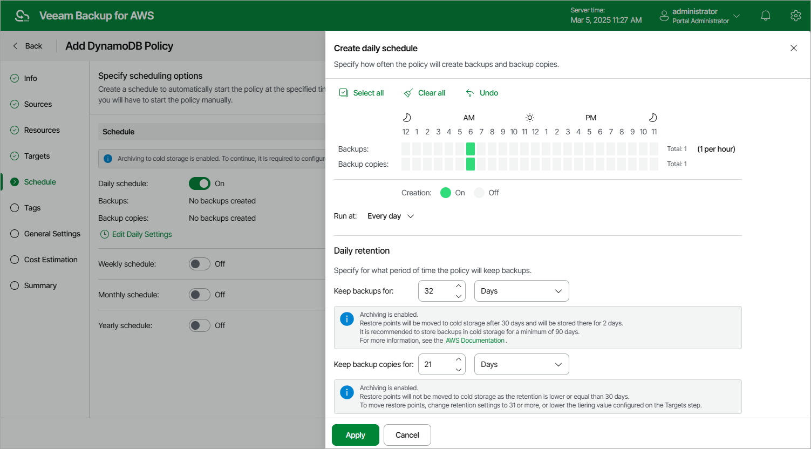This screenshot has height=449, width=811.
Task: Apply the daily schedule settings
Action: (355, 435)
